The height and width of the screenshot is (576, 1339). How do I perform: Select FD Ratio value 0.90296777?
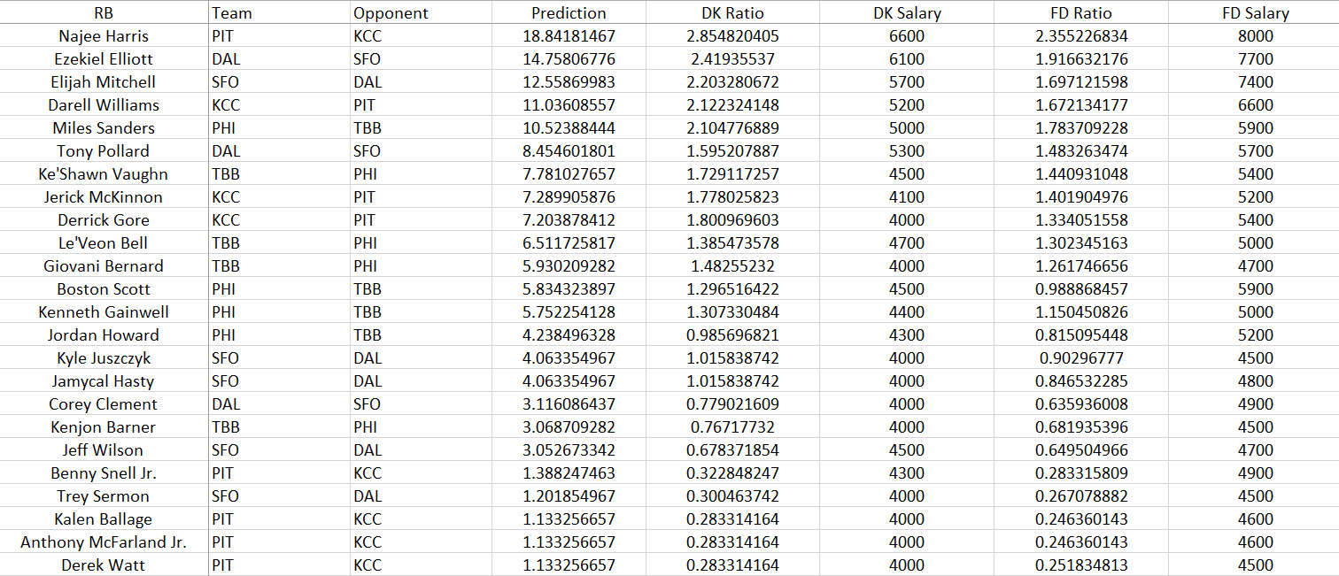pos(1080,358)
